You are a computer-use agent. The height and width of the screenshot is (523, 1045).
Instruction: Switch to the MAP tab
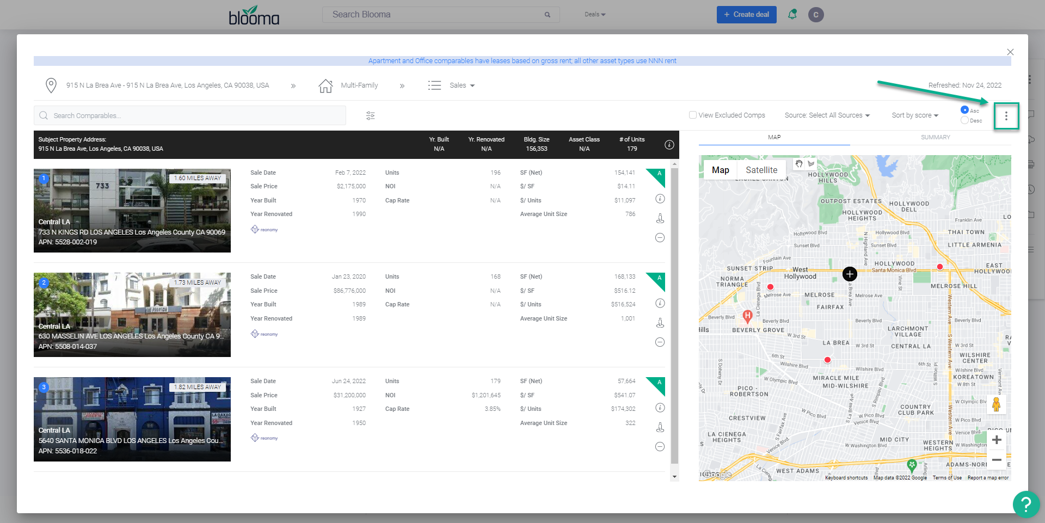774,138
